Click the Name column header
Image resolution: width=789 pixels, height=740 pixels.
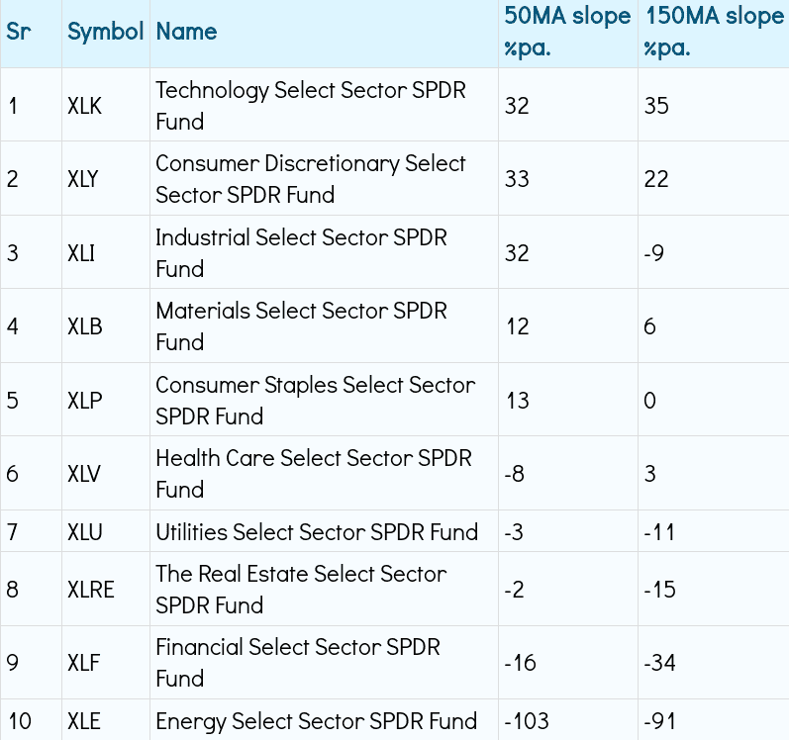[x=186, y=31]
